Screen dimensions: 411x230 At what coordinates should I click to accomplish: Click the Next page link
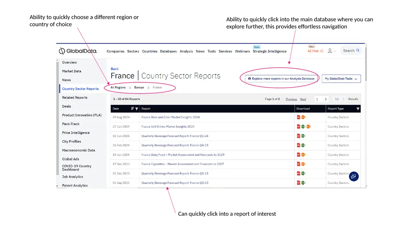click(303, 99)
